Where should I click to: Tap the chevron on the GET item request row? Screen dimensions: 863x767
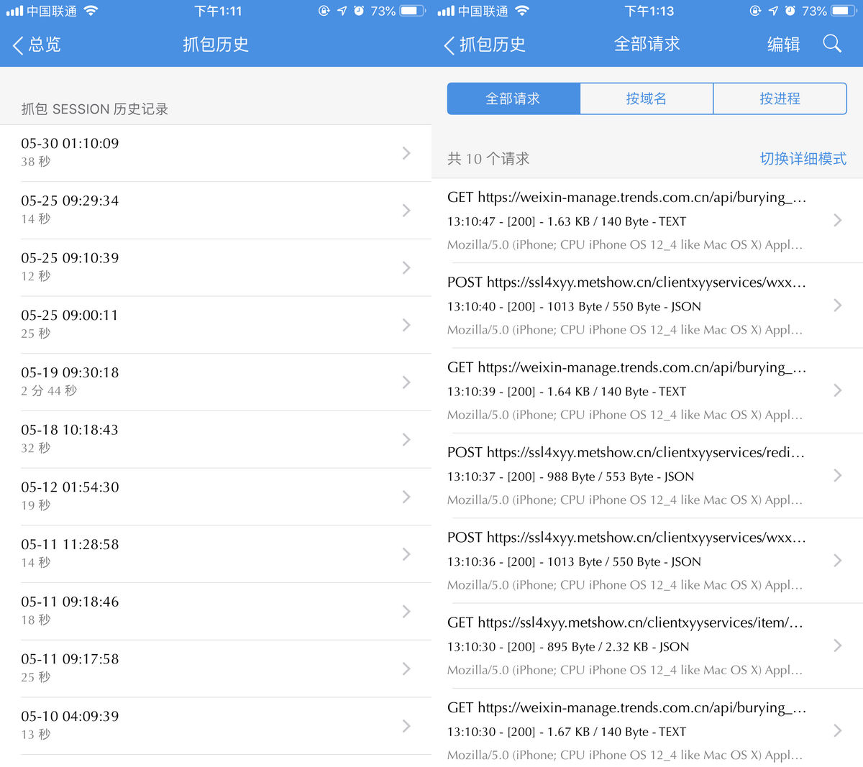tap(837, 645)
